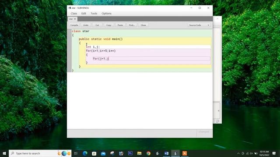
Task: Click the Copy button
Action: (x=109, y=25)
